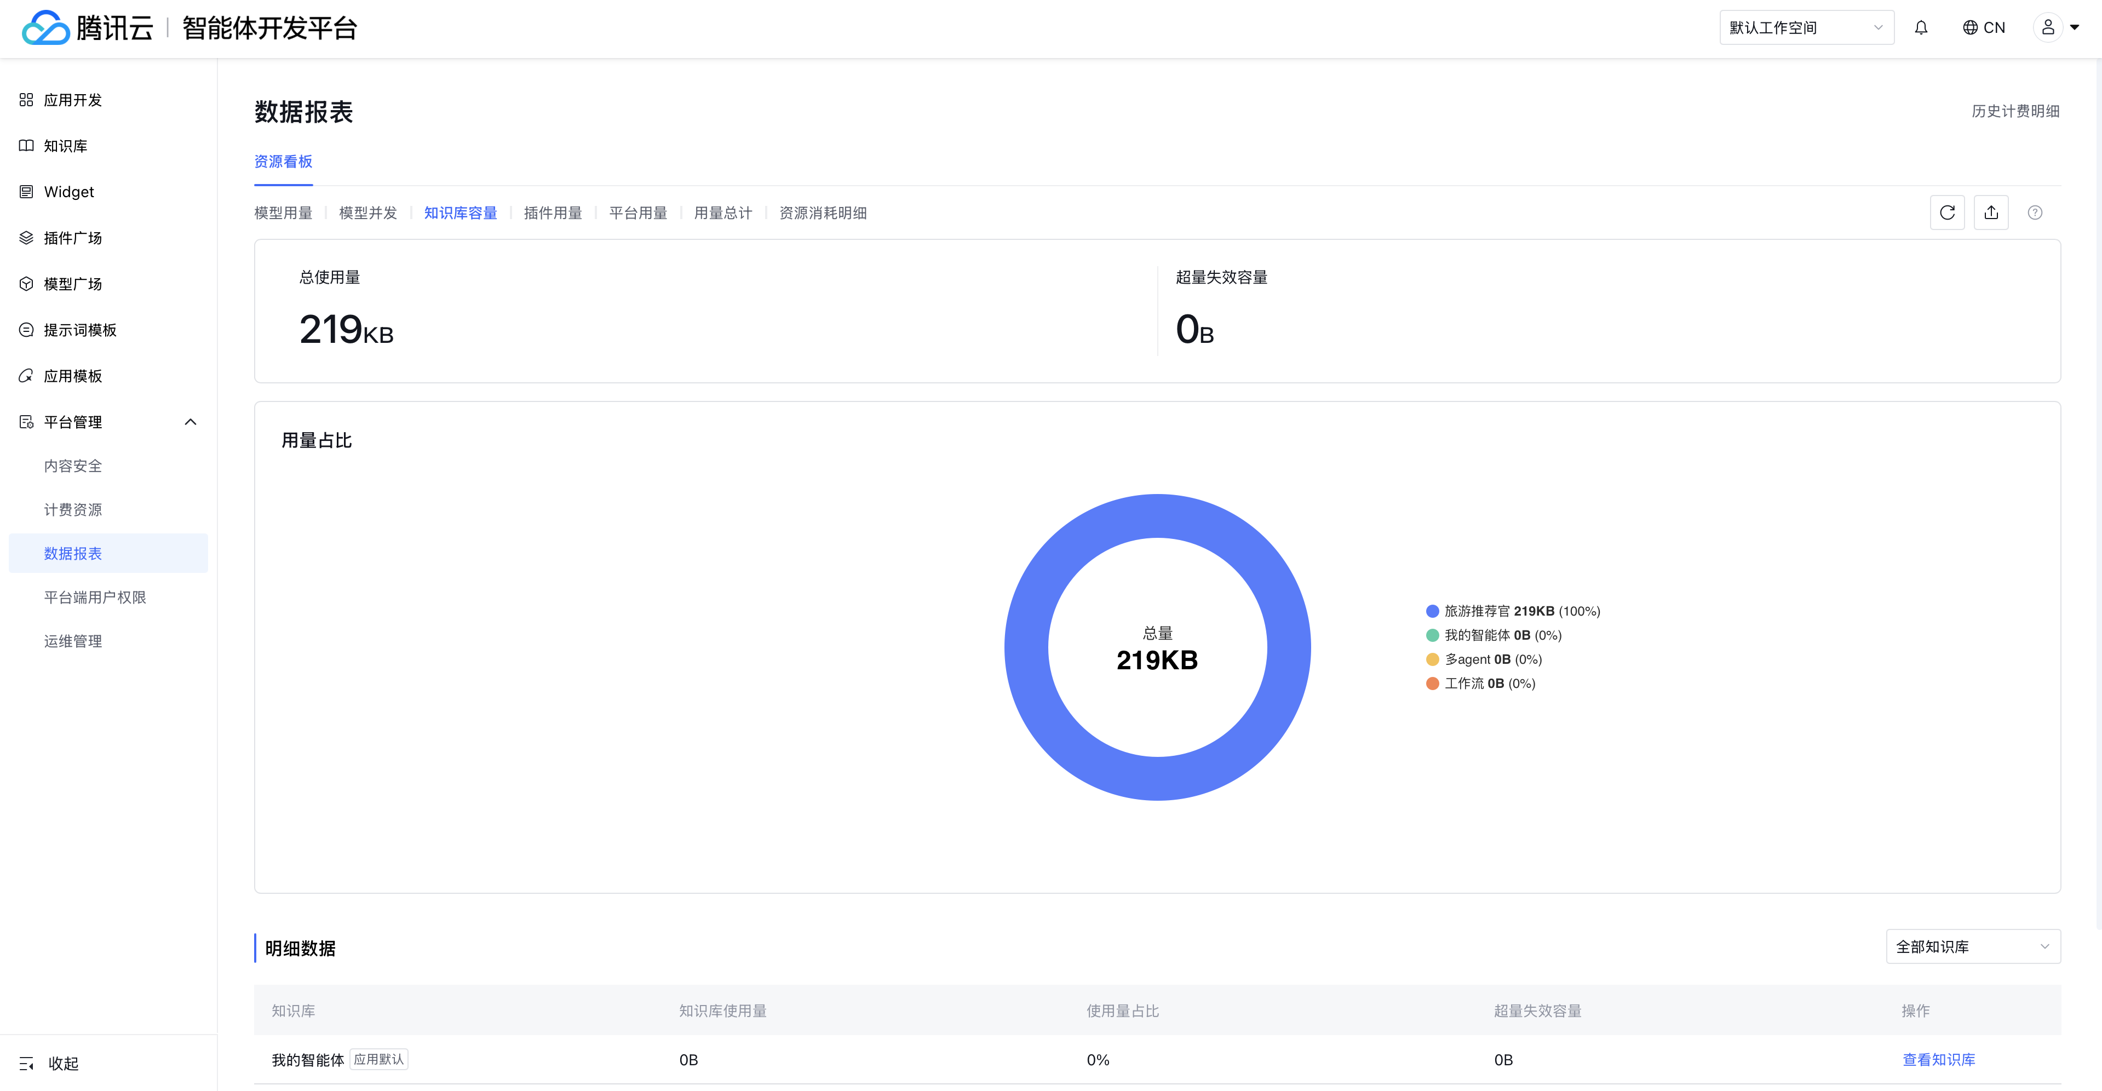2102x1091 pixels.
Task: Open the 全部知识库 filter dropdown
Action: (x=1972, y=946)
